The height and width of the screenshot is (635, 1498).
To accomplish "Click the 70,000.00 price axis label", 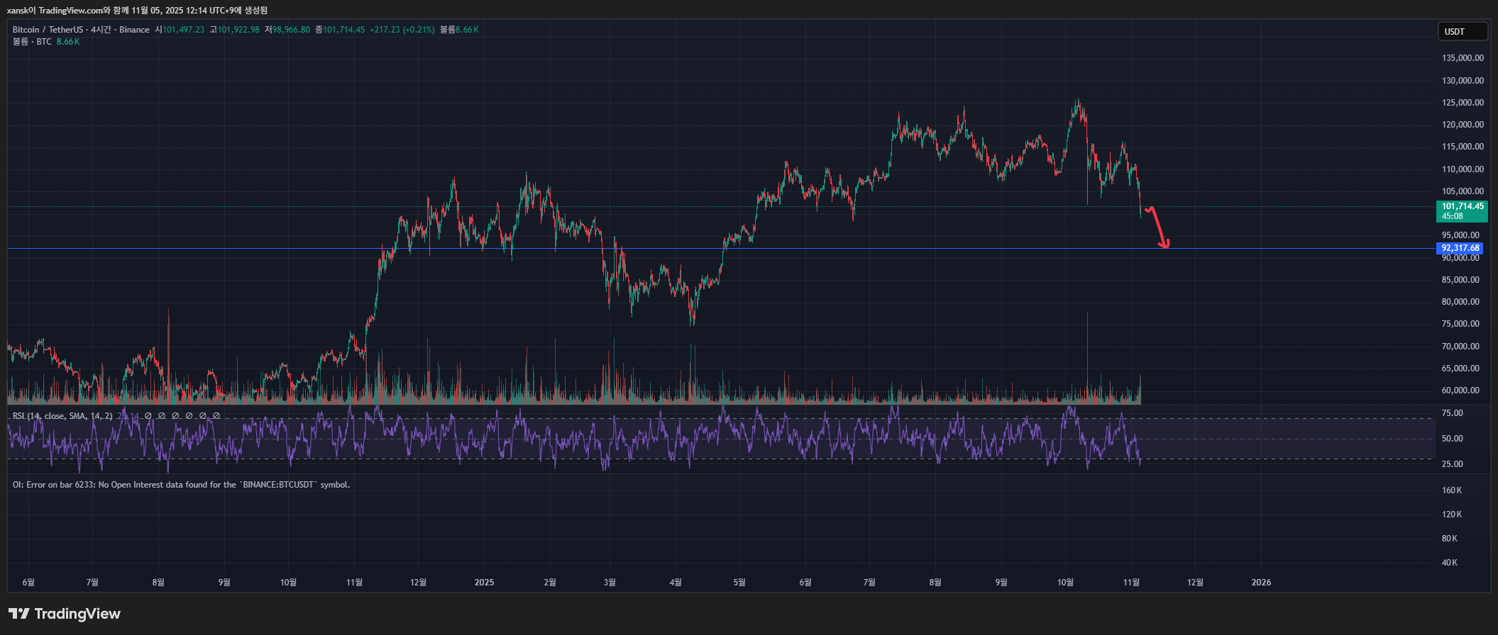I will point(1460,347).
